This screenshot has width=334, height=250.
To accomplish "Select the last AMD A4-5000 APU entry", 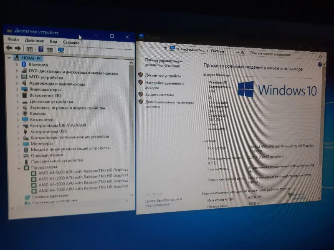I will coord(83,188).
